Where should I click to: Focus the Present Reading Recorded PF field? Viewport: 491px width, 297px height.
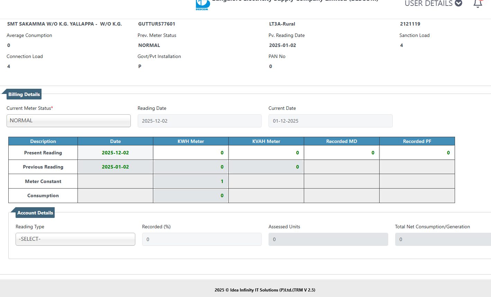[x=417, y=153]
